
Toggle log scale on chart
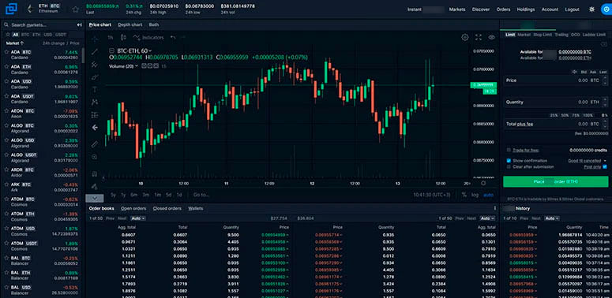tap(475, 195)
